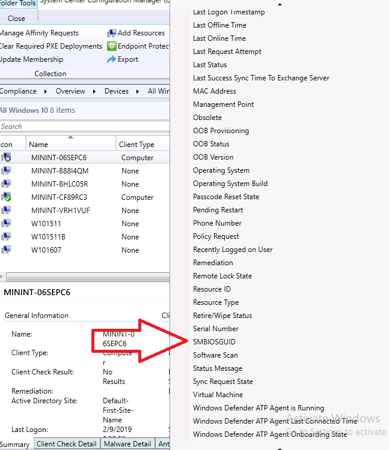The image size is (389, 450).
Task: Sort by the Client Type column header
Action: [143, 145]
